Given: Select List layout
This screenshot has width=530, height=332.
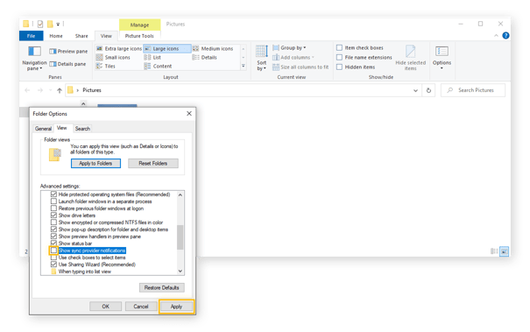Looking at the screenshot, I should 152,58.
